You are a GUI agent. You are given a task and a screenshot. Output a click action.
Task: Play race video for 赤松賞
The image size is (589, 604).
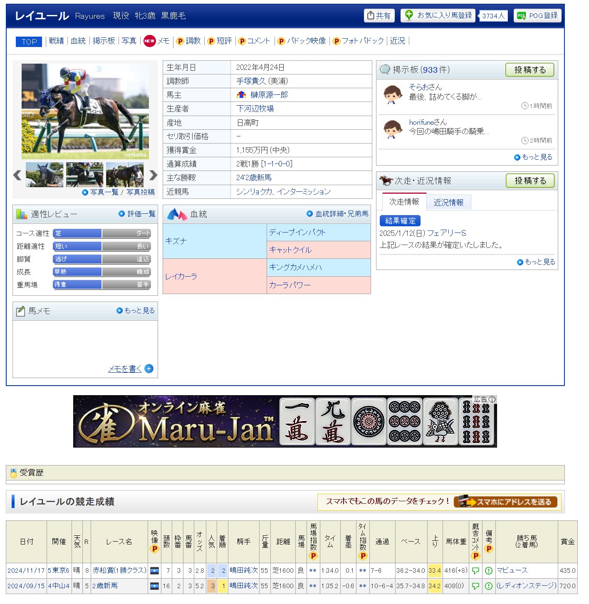154,571
